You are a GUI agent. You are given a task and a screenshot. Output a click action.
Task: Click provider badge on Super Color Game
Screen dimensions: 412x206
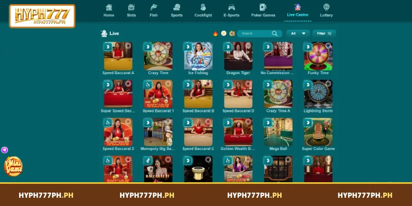pyautogui.click(x=307, y=123)
